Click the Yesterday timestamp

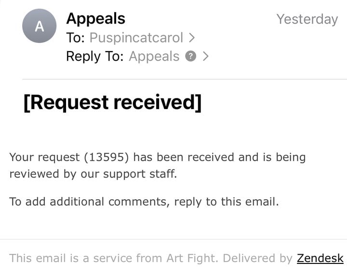coord(307,19)
